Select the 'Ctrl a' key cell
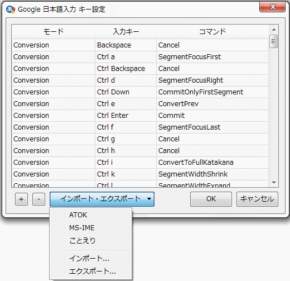 point(126,57)
